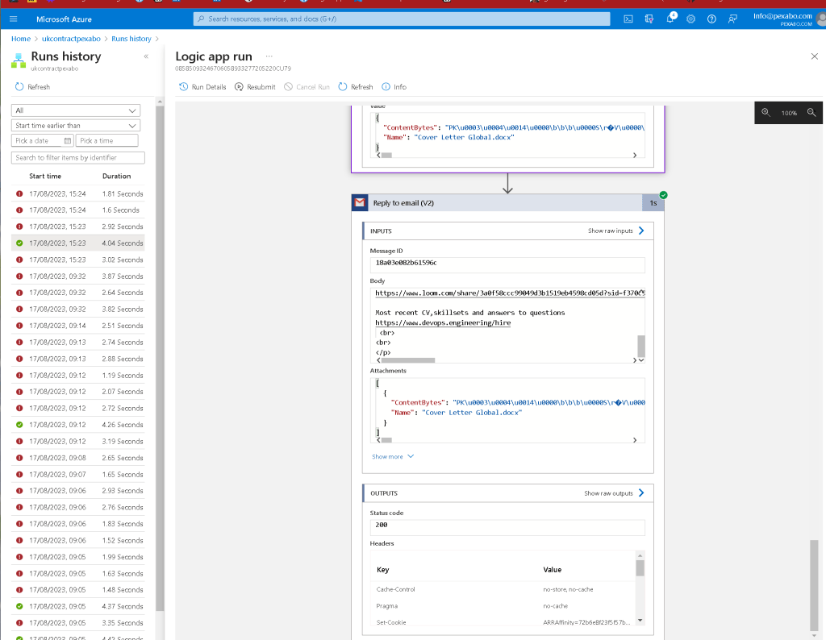Click the Attachments horizontal scrollbar right arrow
Screen dimensions: 826x640
pos(635,440)
